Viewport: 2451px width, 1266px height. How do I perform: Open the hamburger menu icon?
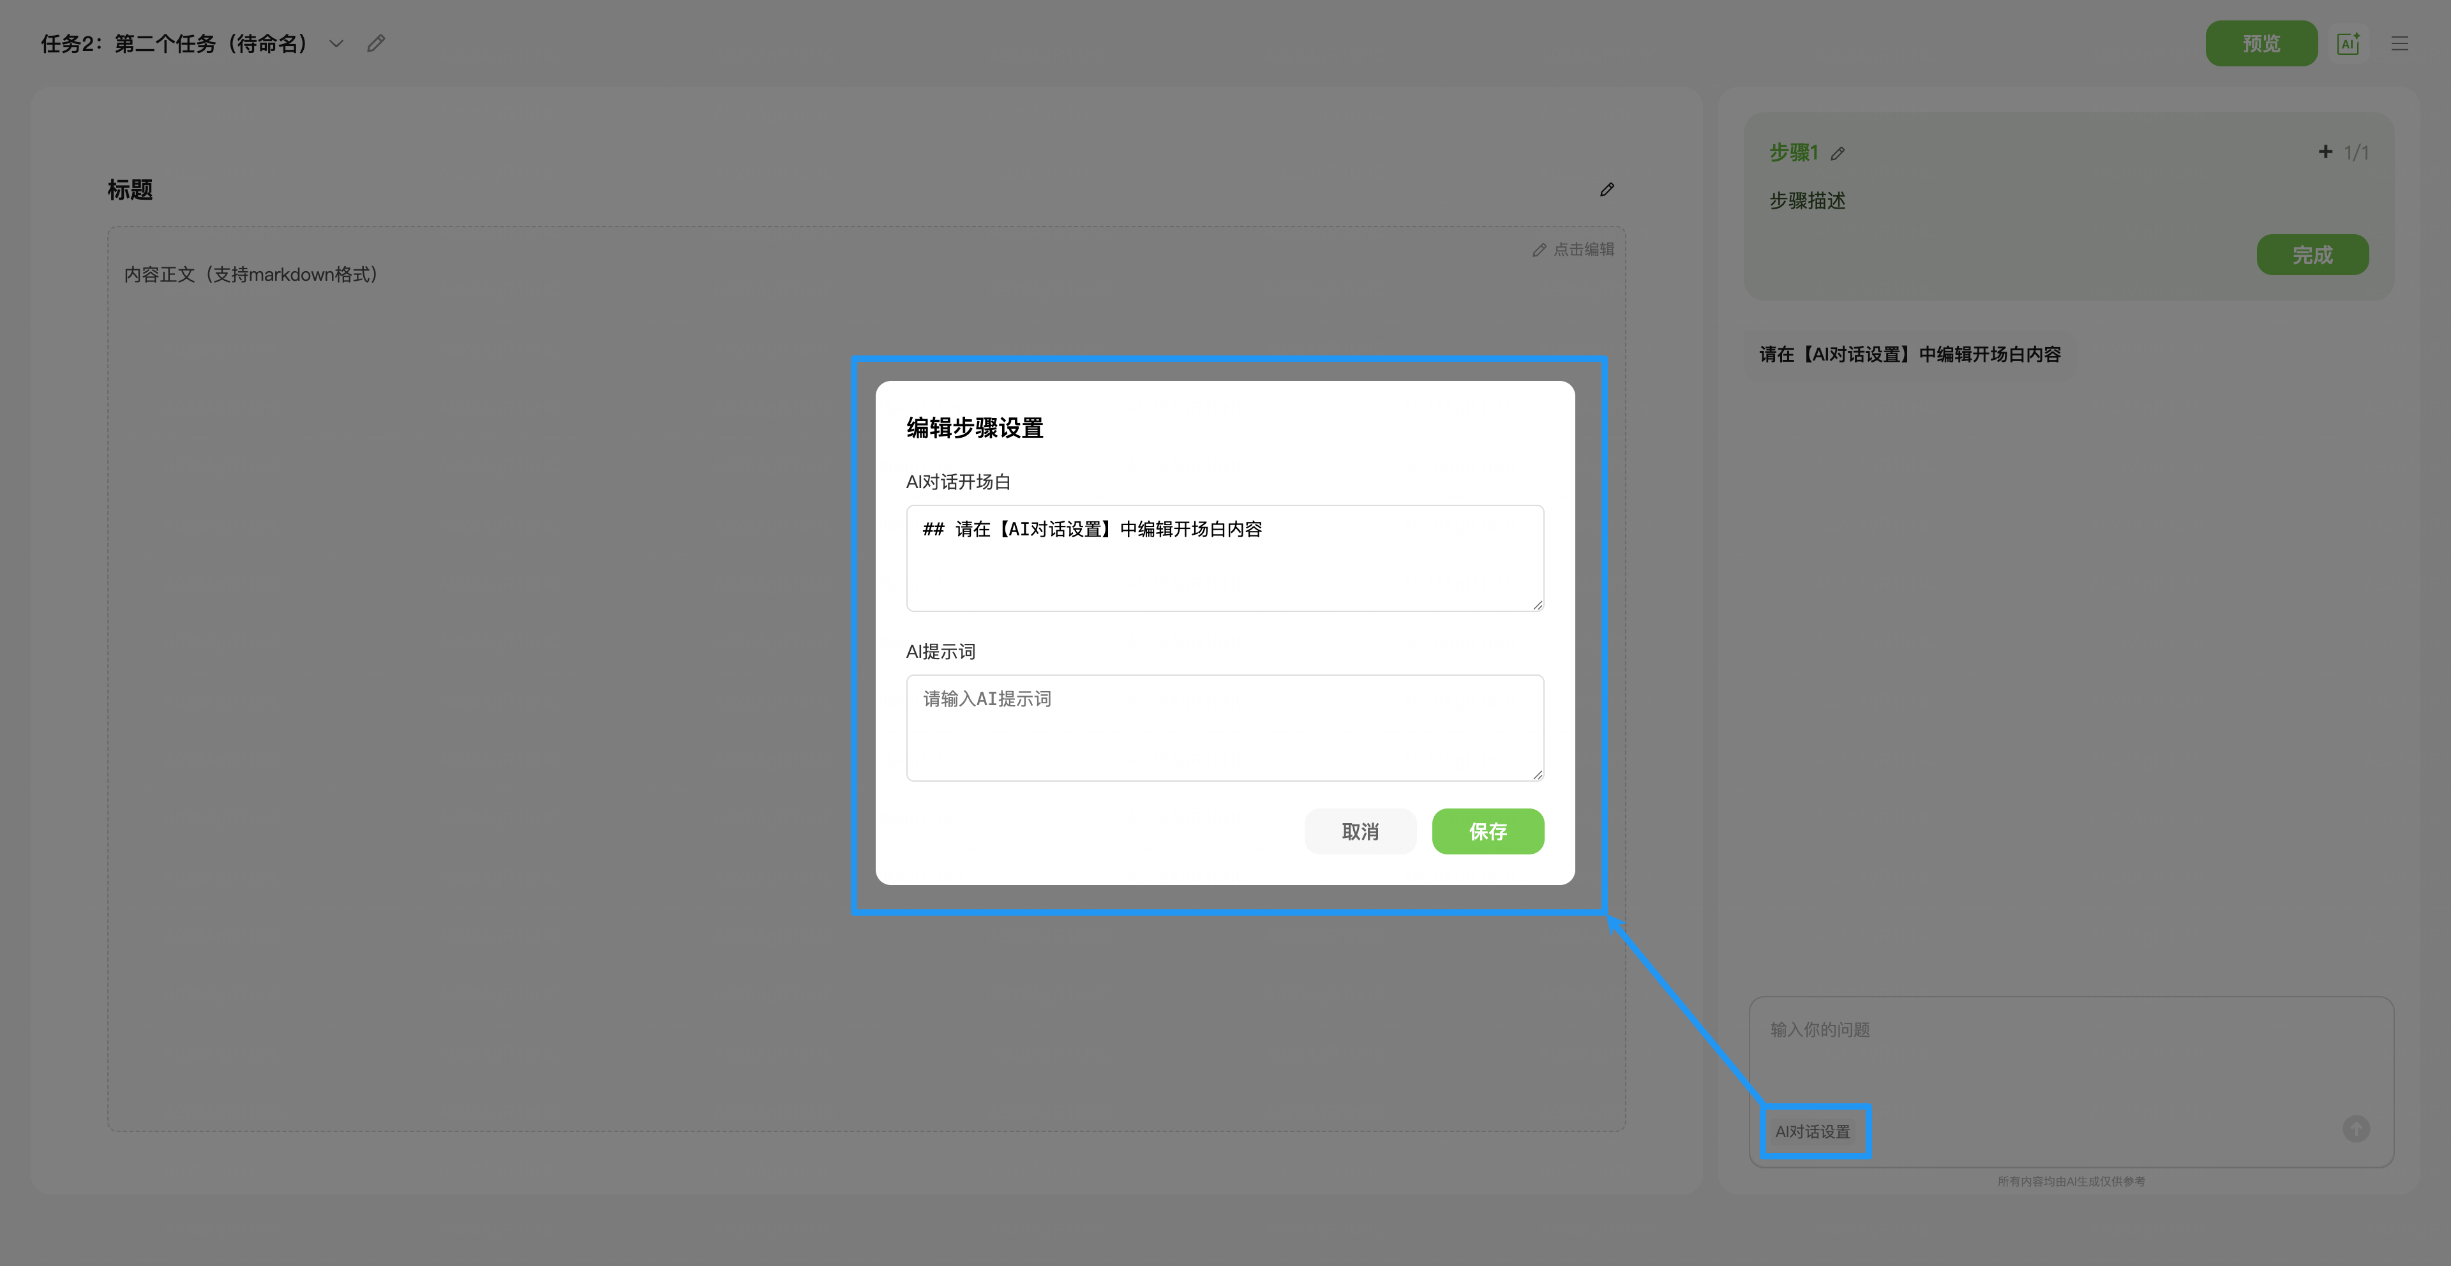pyautogui.click(x=2400, y=44)
